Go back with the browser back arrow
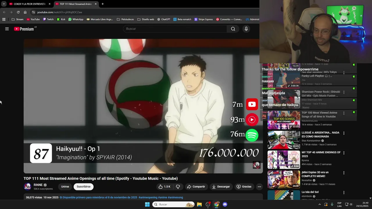Image resolution: width=372 pixels, height=209 pixels. pyautogui.click(x=4, y=12)
